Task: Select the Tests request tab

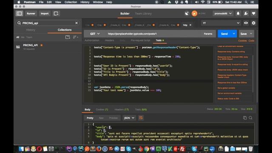Action: click(x=160, y=40)
